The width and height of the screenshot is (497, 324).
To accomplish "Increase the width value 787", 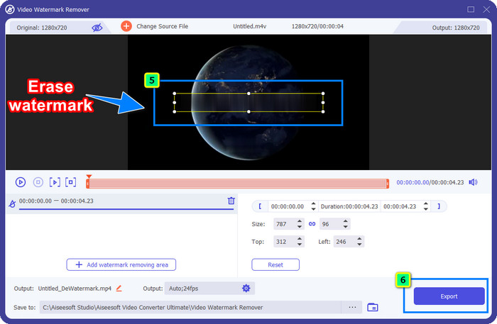I will point(300,221).
